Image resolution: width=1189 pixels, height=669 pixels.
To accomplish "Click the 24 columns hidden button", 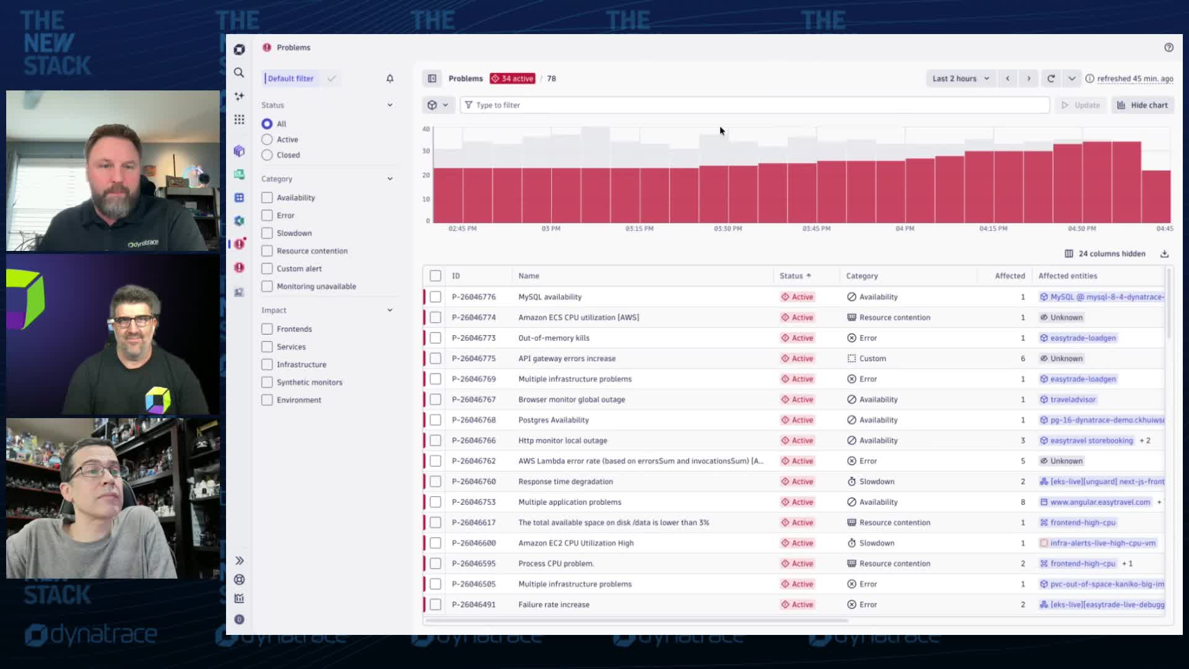I will 1105,254.
